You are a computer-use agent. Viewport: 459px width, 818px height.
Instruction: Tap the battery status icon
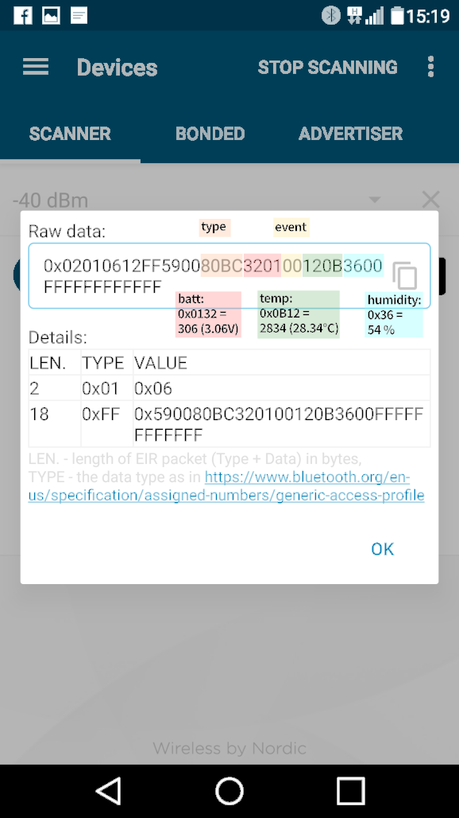tap(397, 16)
